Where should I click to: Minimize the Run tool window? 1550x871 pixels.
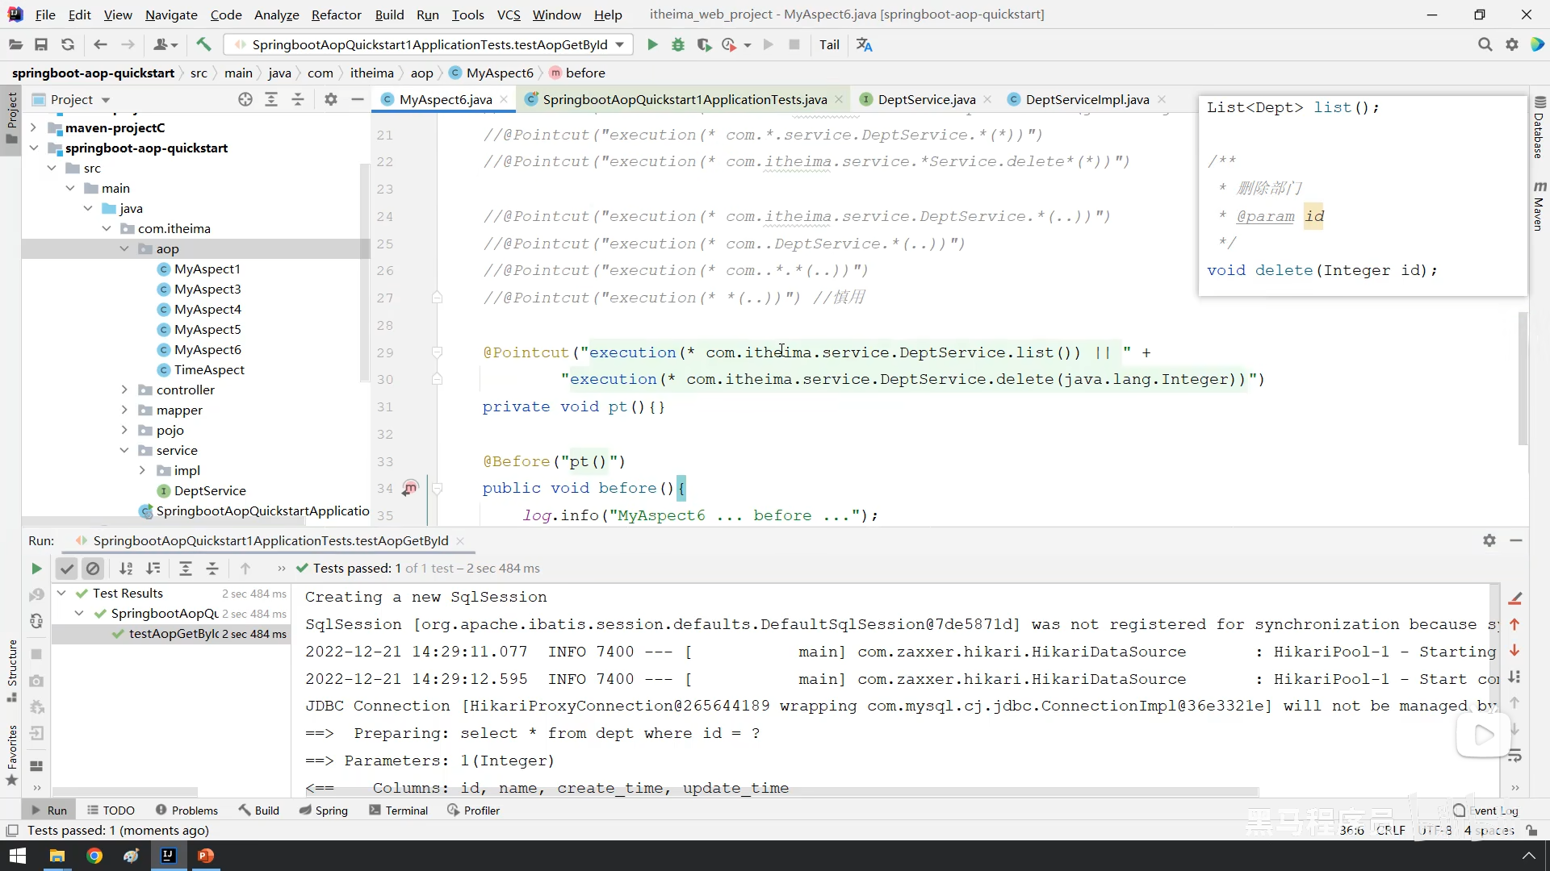(x=1516, y=540)
